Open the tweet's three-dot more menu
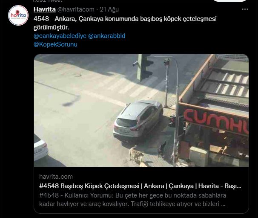Screen dimensions: 258x218 tap(245, 9)
